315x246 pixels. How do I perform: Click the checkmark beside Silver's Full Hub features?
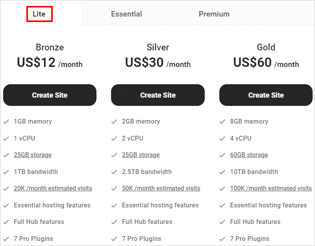pos(114,222)
